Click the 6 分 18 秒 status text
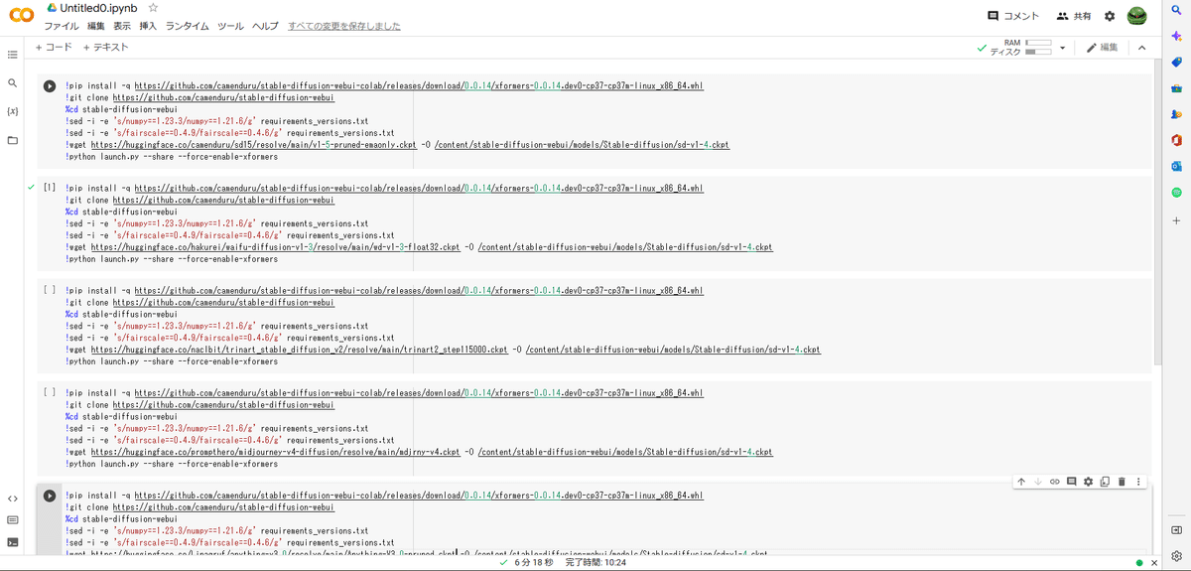1191x571 pixels. (x=534, y=563)
